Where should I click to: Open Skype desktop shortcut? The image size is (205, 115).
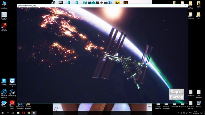4,81
